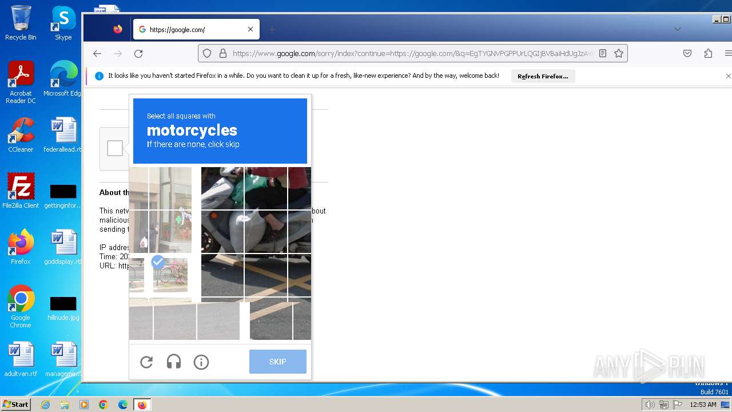List all tabs dropdown
The image size is (732, 412).
tap(677, 29)
